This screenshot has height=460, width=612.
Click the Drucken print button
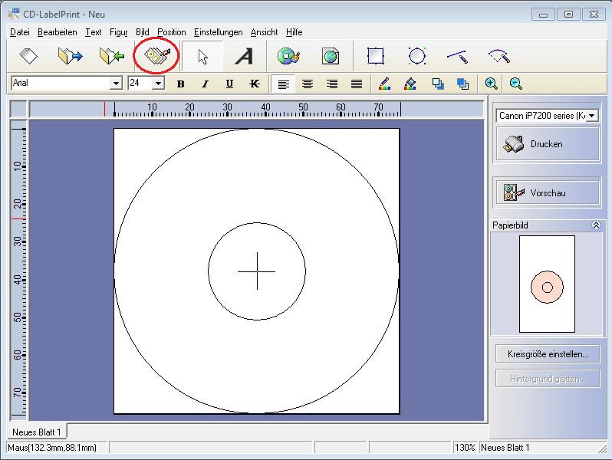[548, 144]
